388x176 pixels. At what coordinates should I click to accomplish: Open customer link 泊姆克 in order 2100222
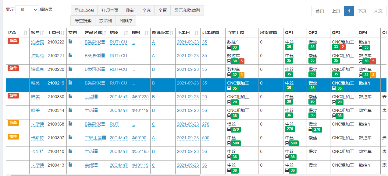click(37, 42)
